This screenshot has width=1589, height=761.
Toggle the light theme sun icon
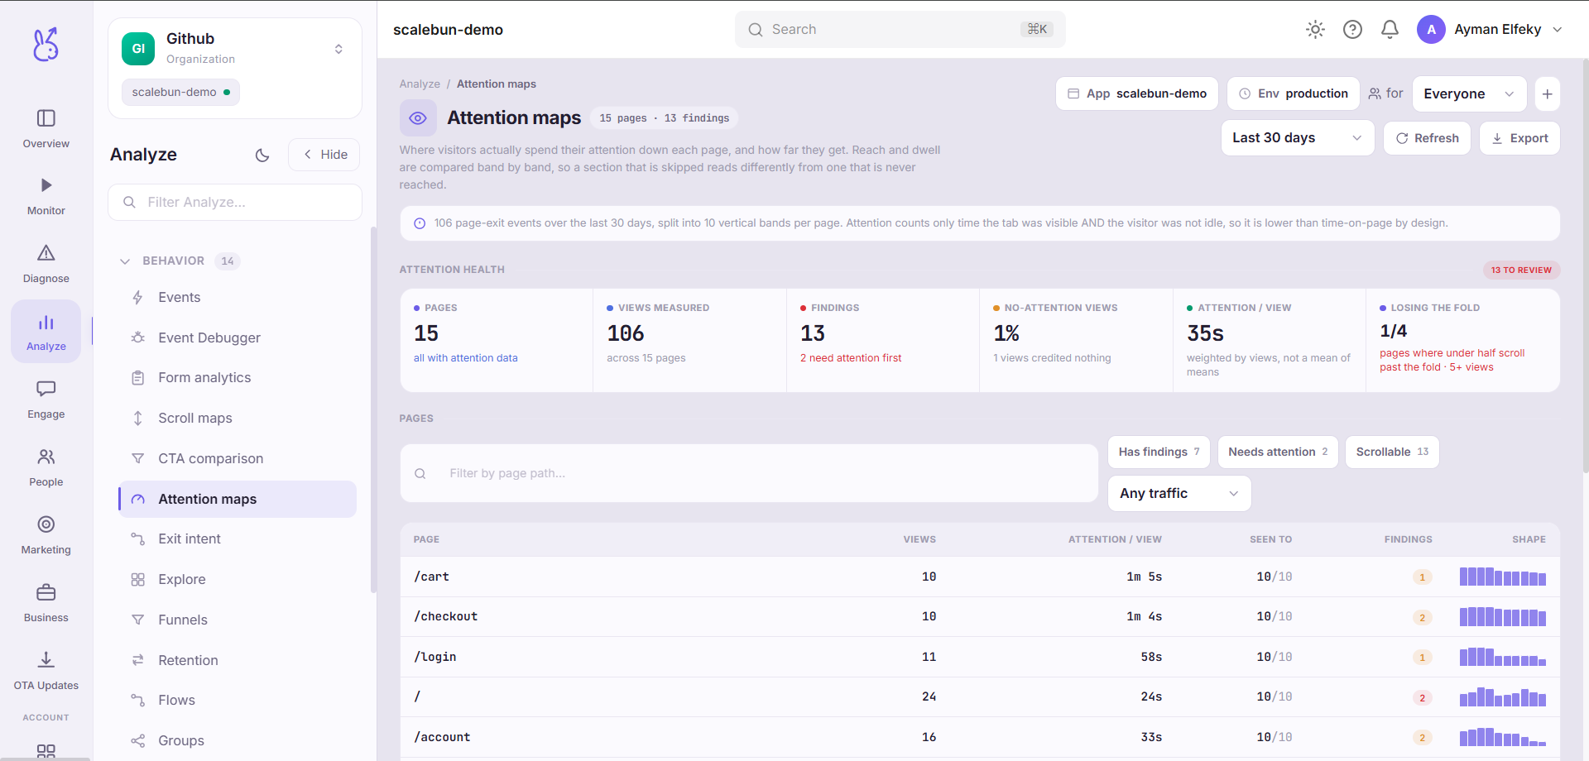coord(1315,30)
